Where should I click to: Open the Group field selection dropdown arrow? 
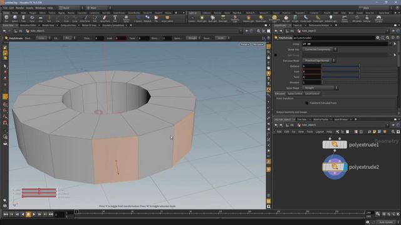pyautogui.click(x=390, y=44)
